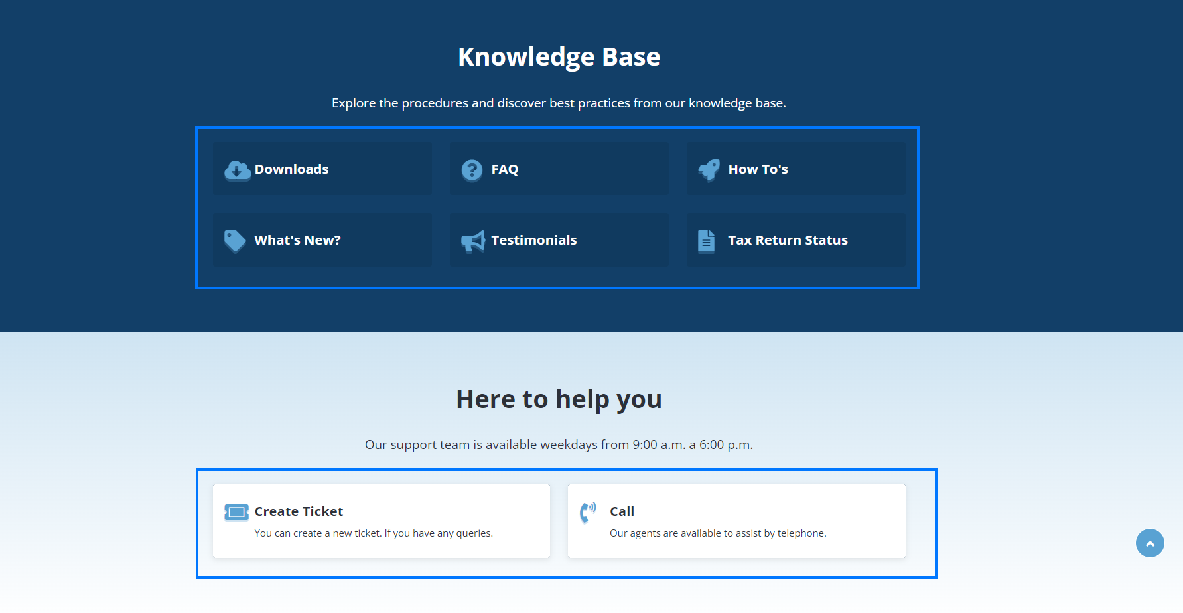Click the Create Ticket icon

236,512
